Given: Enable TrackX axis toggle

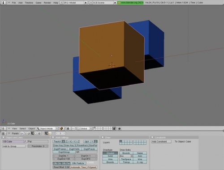Looking at the screenshot, I should 57,141.
